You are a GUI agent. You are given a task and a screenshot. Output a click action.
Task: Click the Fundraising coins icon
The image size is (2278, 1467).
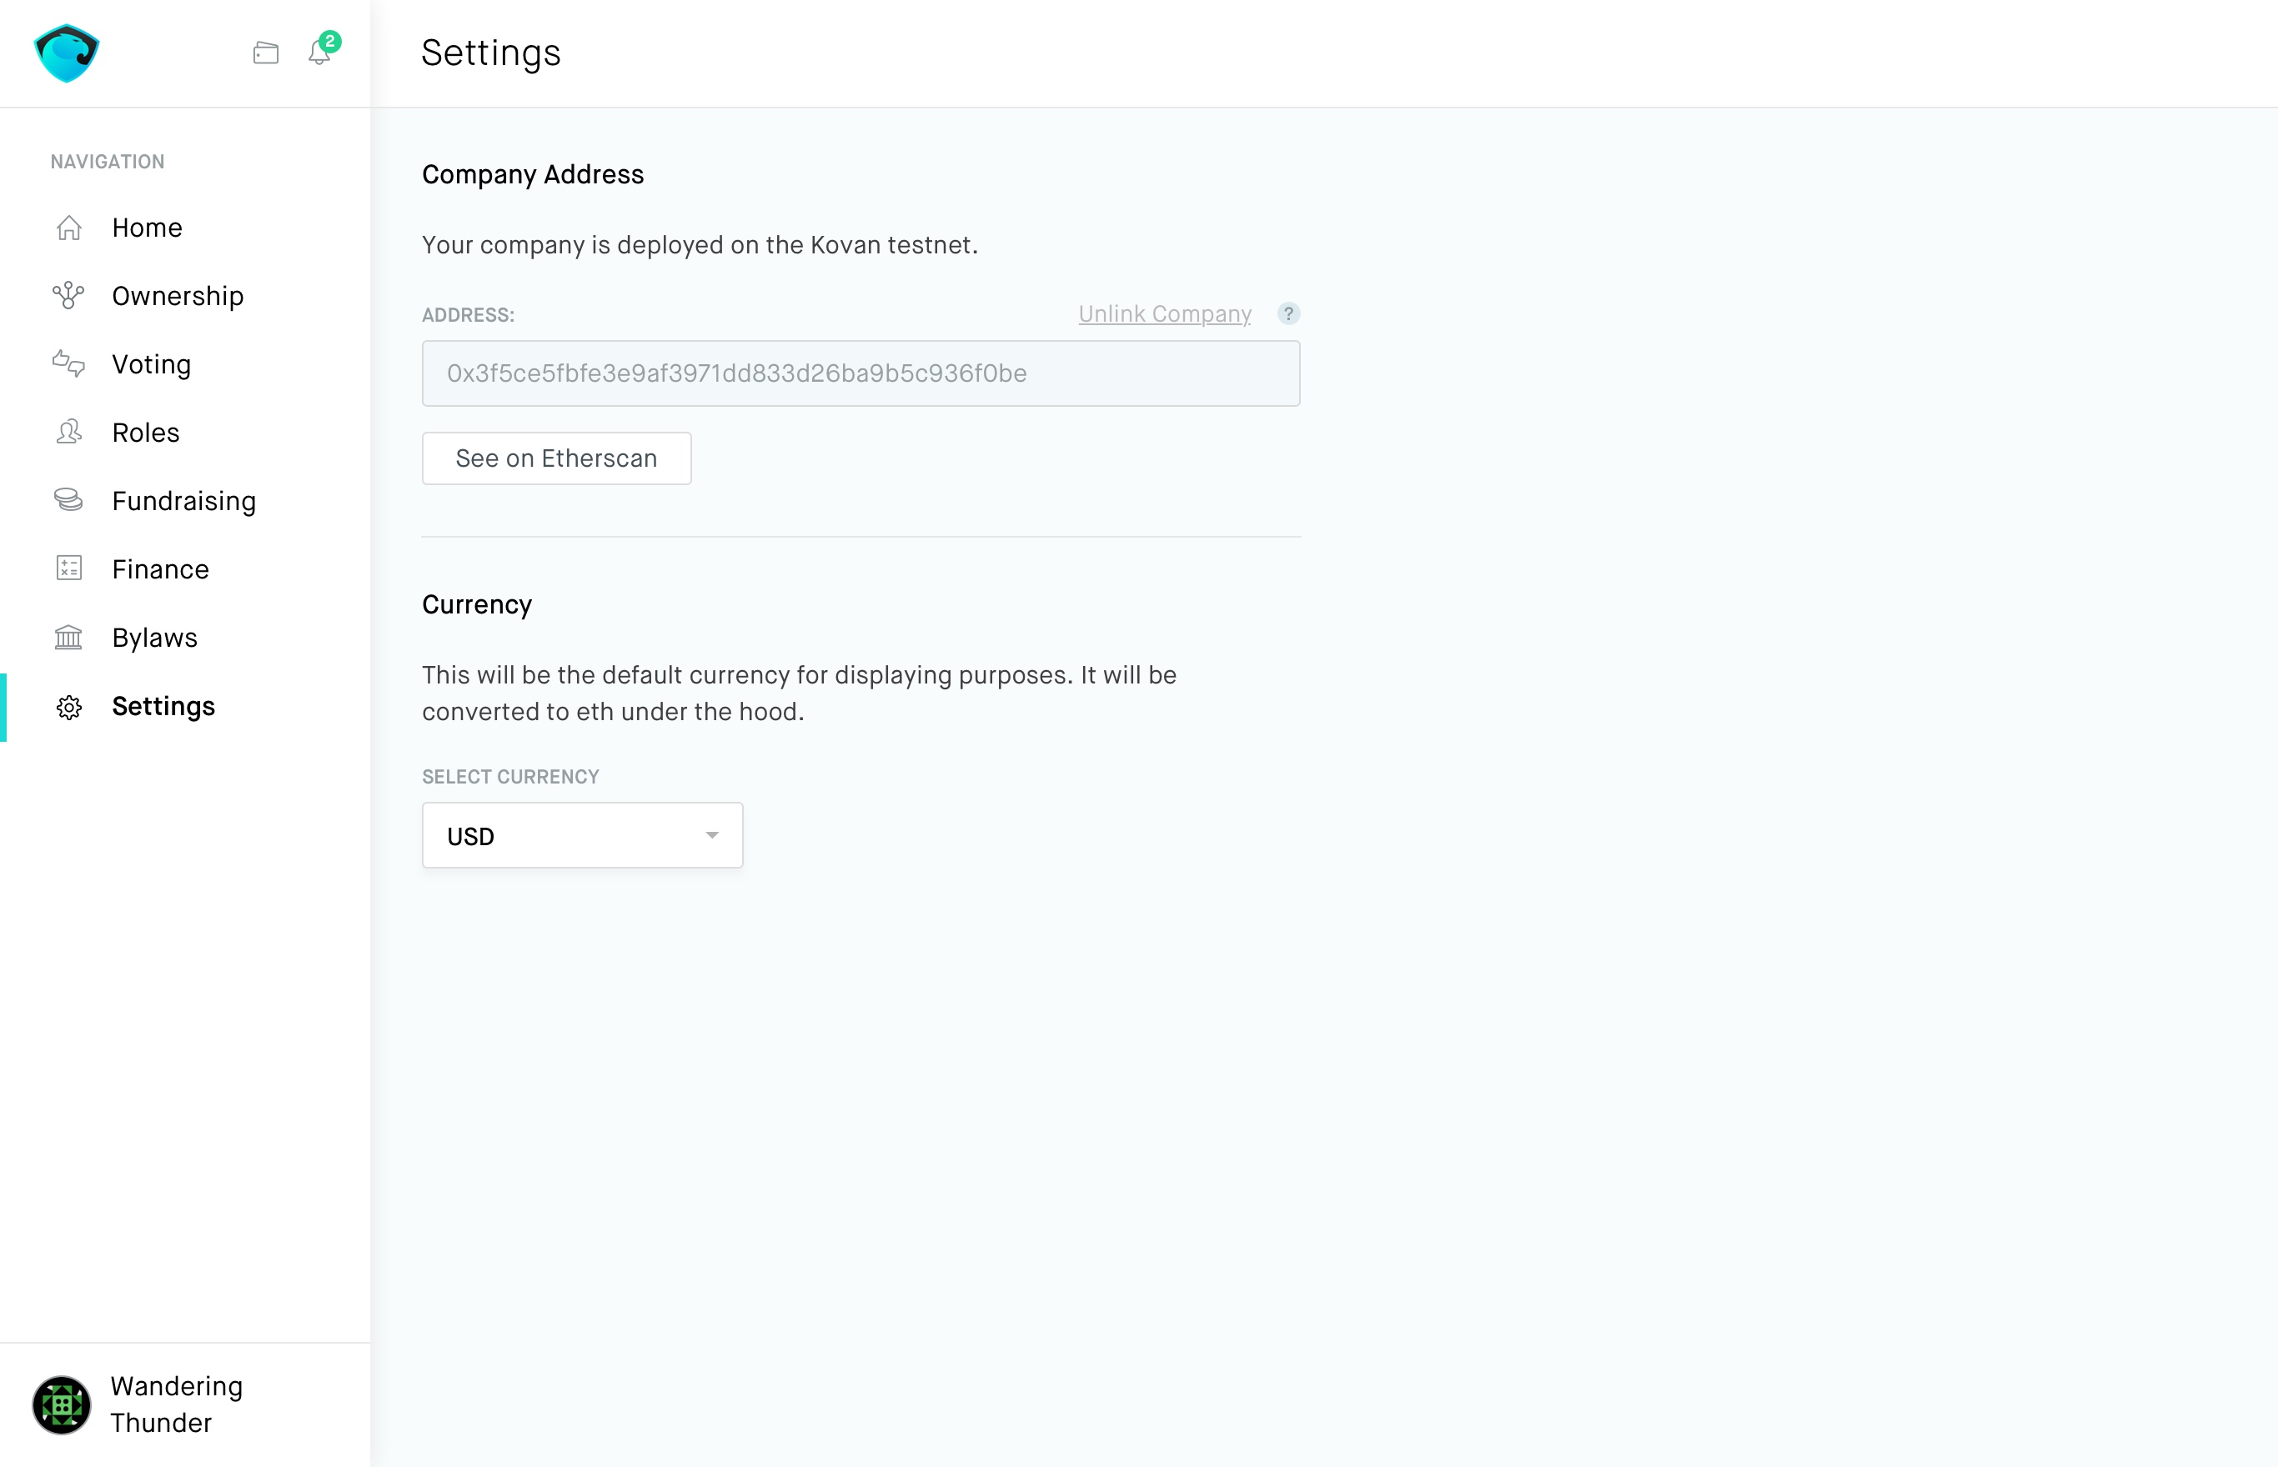tap(68, 500)
